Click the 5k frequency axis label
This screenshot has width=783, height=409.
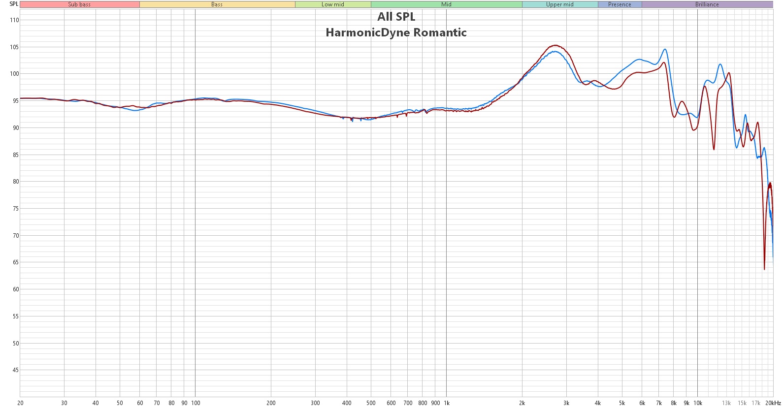(622, 403)
